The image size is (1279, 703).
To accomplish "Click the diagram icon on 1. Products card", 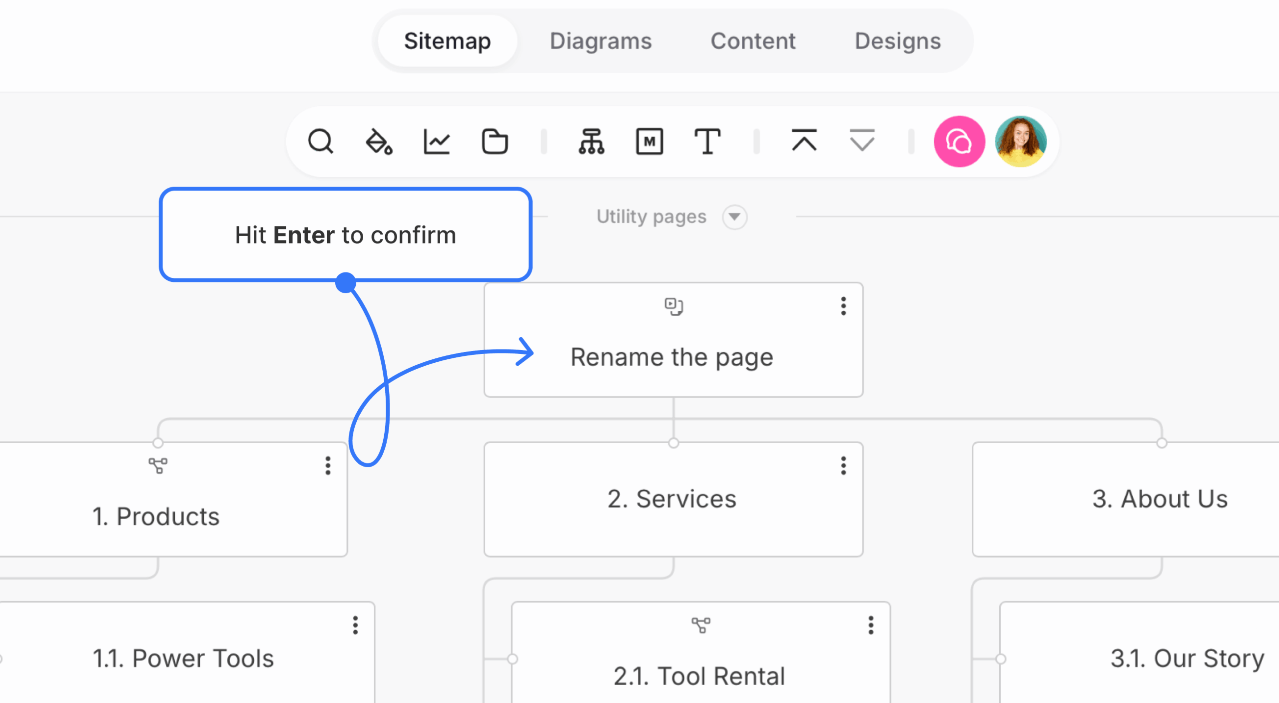I will click(x=158, y=465).
